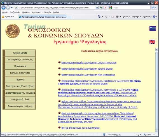Screen dimensions: 159x137
Task: Click the Ο Υπολογιστής μου zone icon
Action: click(x=104, y=134)
